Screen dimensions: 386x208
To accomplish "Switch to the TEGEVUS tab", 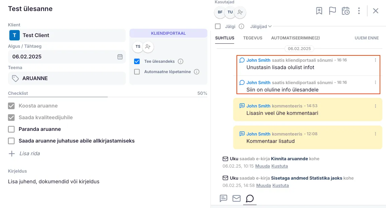I will click(253, 38).
